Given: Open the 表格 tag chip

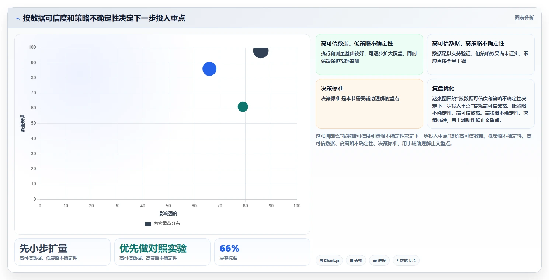Looking at the screenshot, I should tap(356, 260).
